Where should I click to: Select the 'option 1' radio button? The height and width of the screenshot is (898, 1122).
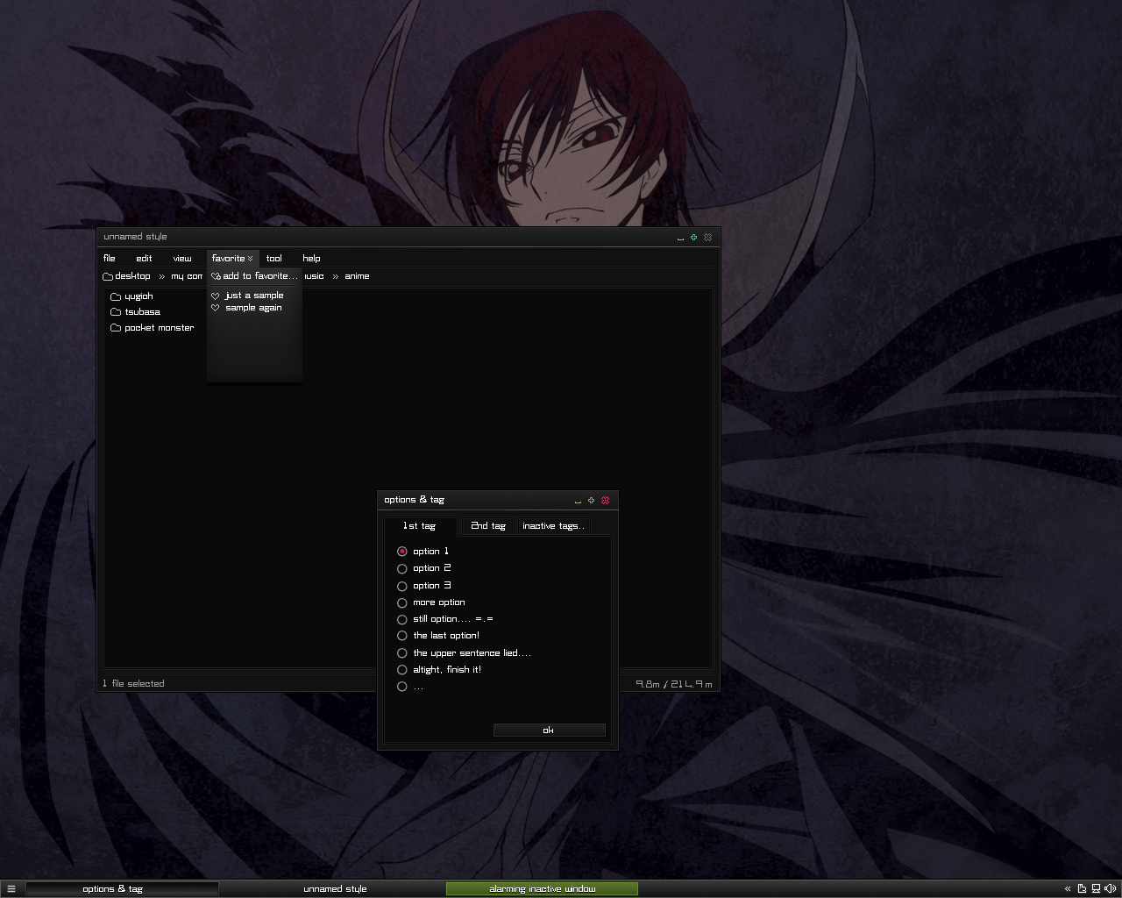pos(402,552)
